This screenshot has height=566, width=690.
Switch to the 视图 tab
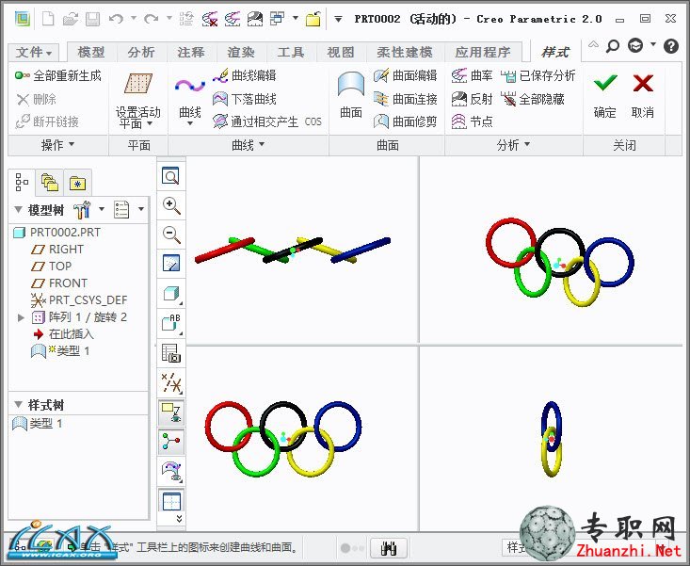341,53
